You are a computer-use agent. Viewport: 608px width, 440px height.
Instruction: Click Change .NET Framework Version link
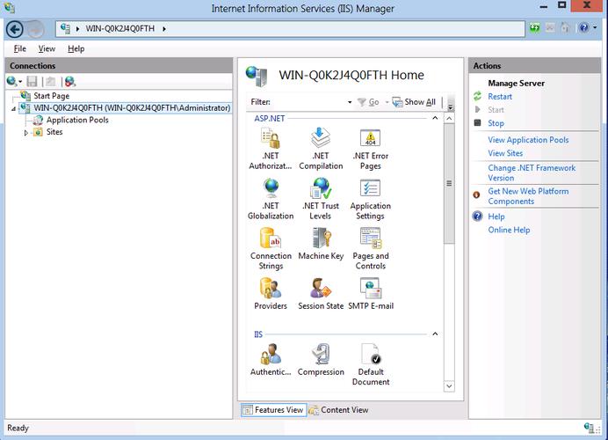pos(532,172)
